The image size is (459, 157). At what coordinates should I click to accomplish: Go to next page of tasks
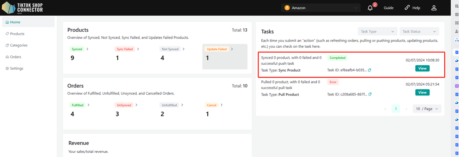406,109
